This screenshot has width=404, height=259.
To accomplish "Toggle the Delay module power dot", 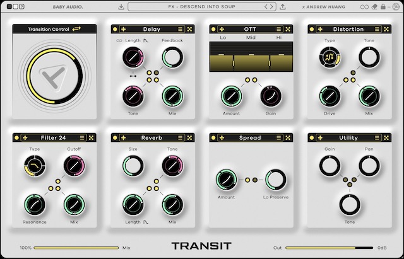I will click(115, 29).
